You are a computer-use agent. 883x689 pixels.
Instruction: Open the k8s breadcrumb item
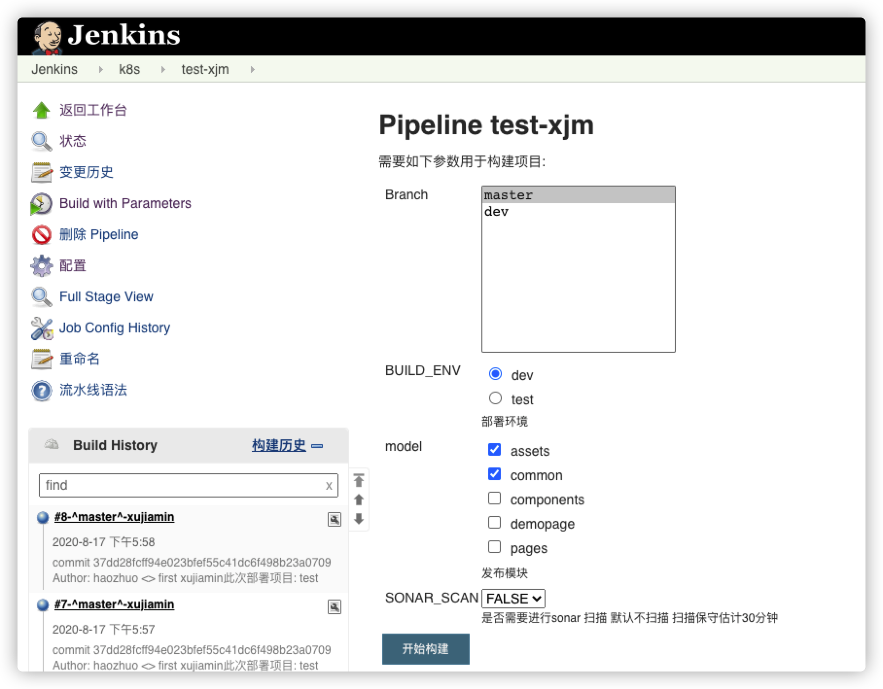(130, 69)
